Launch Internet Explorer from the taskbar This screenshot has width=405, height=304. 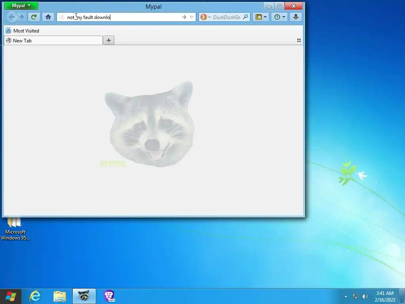click(35, 296)
